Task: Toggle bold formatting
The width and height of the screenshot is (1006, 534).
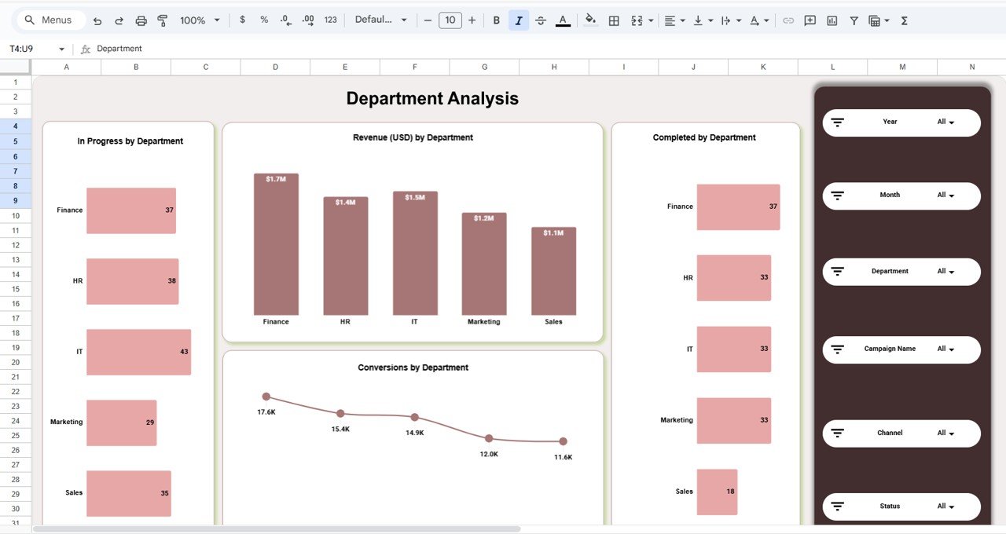Action: click(496, 20)
